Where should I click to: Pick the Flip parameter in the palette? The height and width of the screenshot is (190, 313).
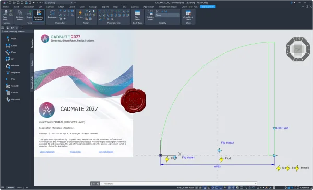click(x=10, y=79)
